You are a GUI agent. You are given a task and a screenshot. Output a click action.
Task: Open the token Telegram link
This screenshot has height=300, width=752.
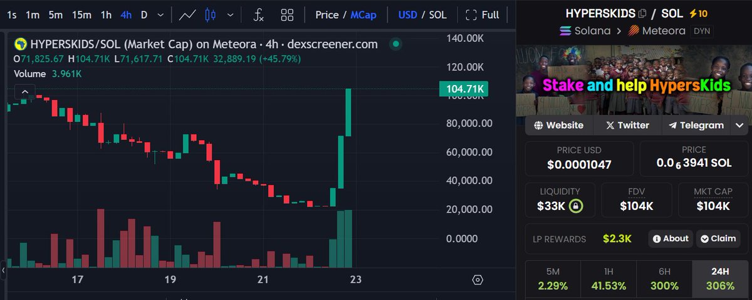pos(696,125)
